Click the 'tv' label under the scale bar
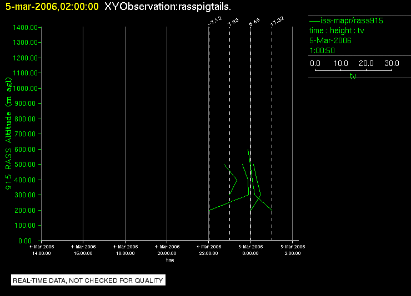 tap(353, 76)
